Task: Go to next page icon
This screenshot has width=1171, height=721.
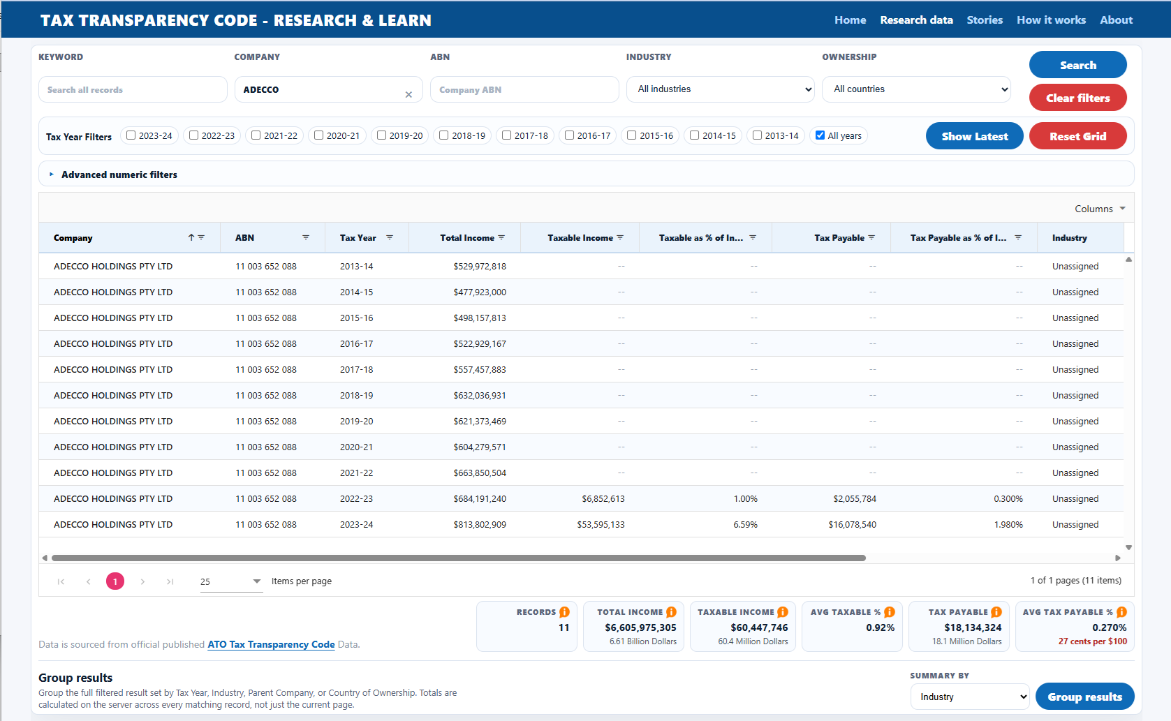Action: (x=142, y=581)
